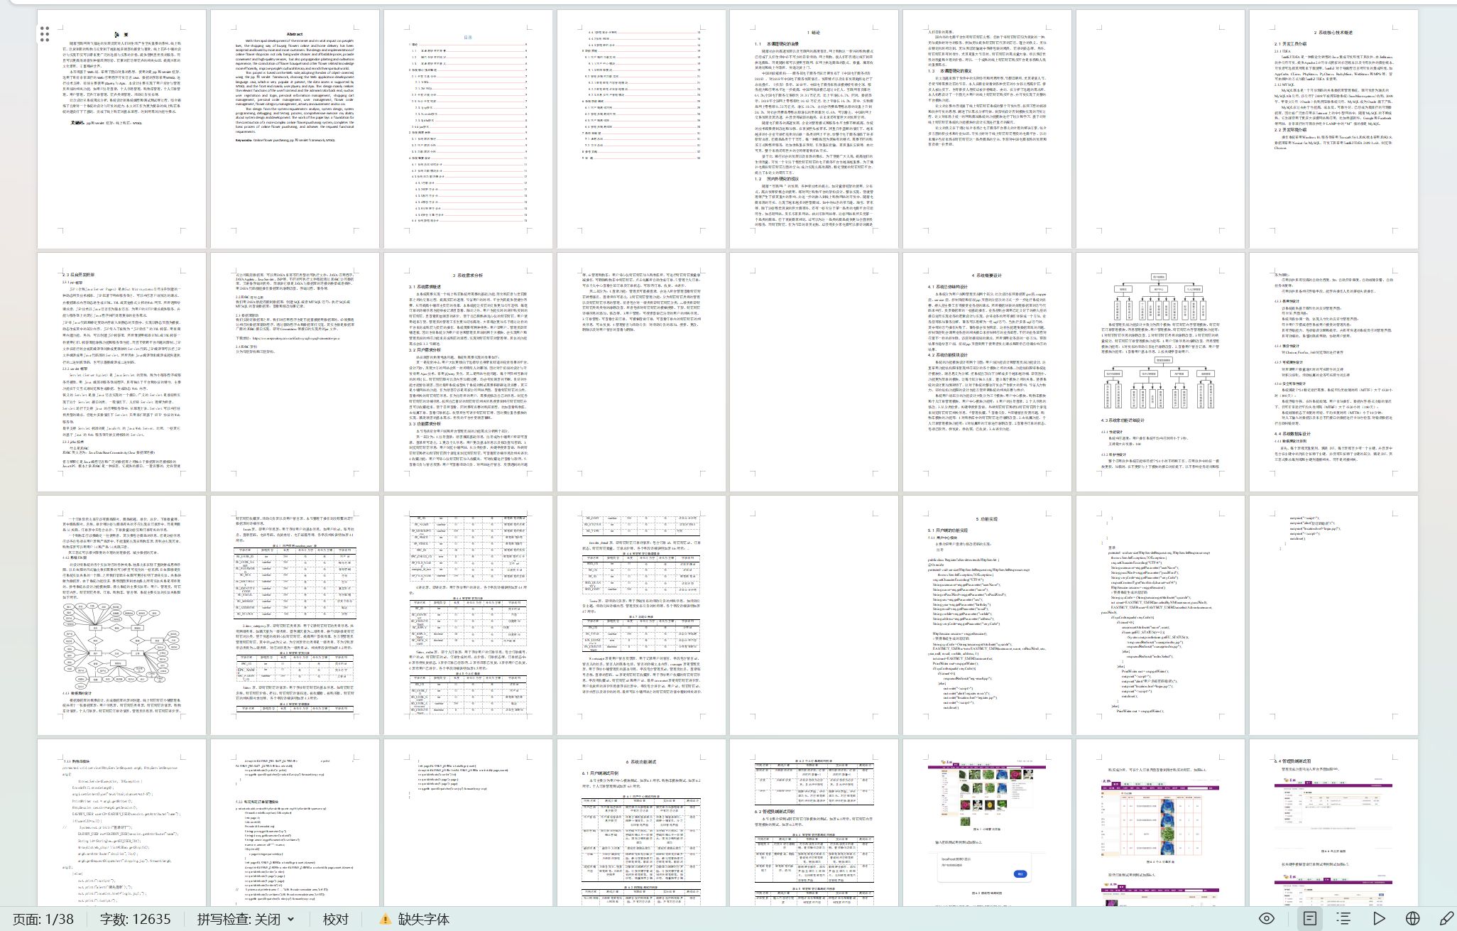Open the 摘要 first page thumbnail
The height and width of the screenshot is (931, 1457).
pyautogui.click(x=121, y=129)
